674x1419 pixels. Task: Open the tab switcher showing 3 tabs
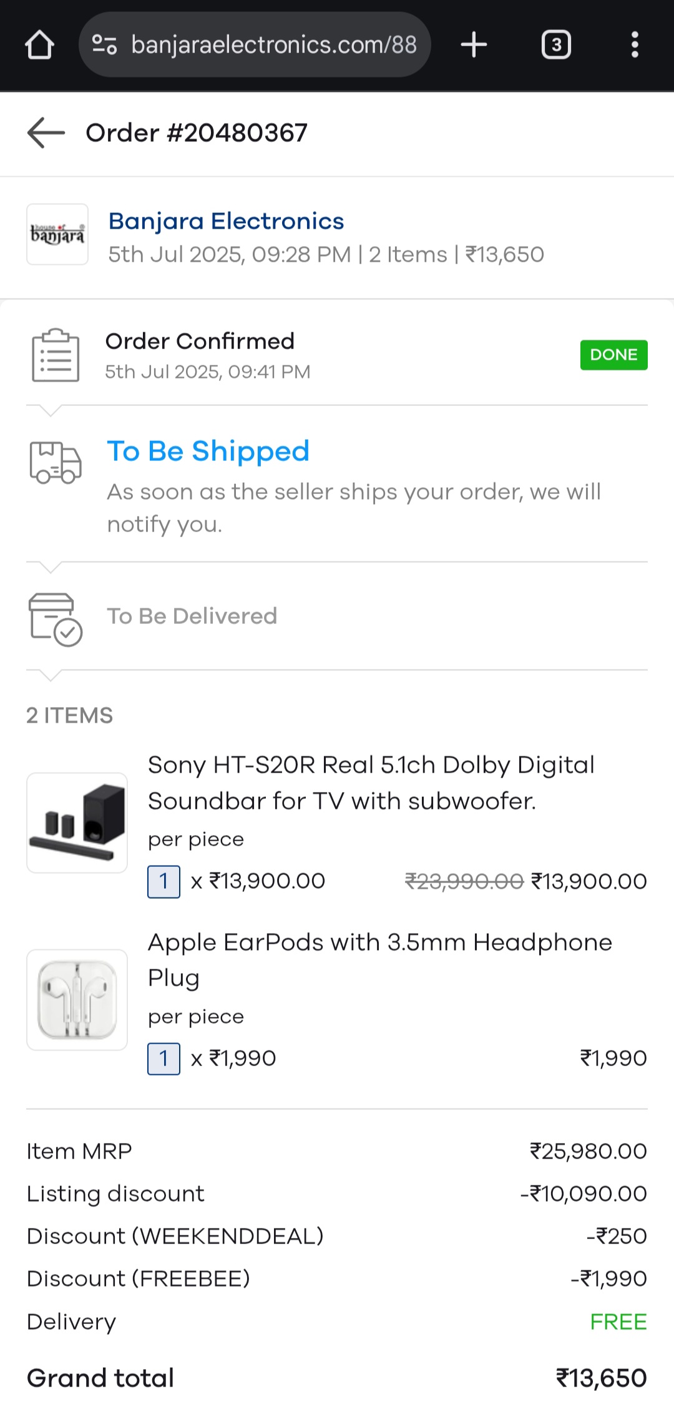tap(555, 45)
